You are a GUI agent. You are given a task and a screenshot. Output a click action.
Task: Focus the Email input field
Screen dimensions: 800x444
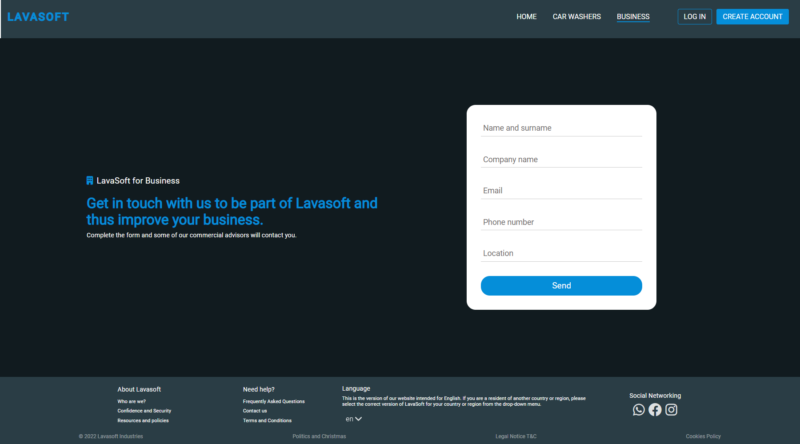561,190
